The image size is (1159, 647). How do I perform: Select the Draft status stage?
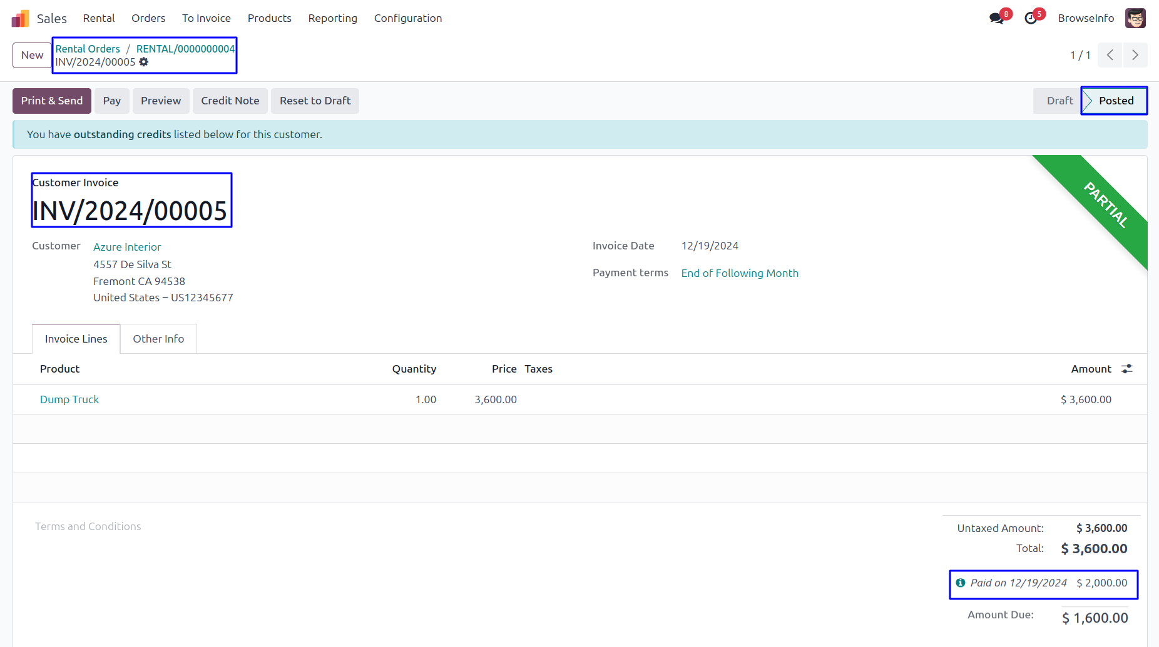point(1059,101)
